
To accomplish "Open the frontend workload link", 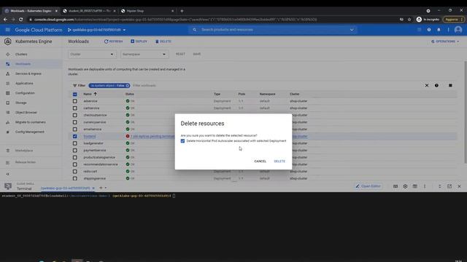I will point(89,136).
